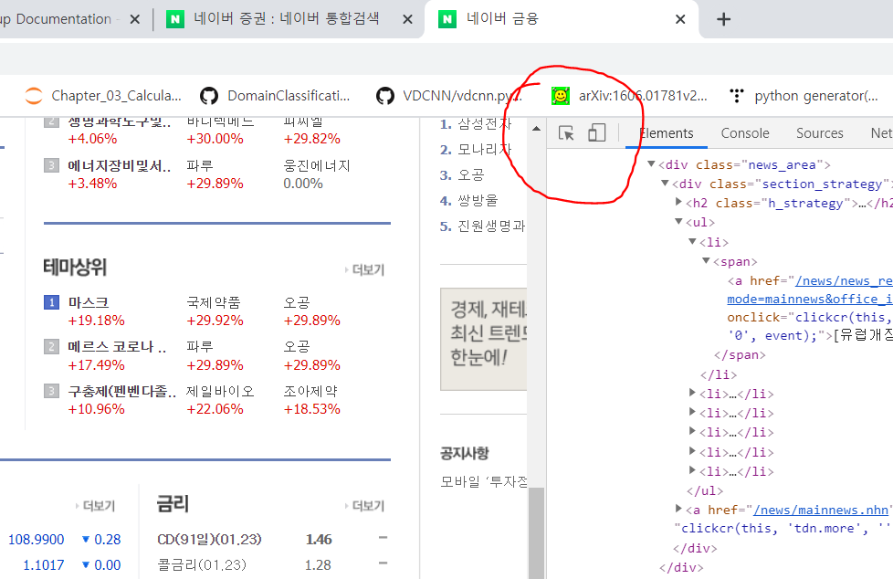Open 모나리자 in the ranking list
This screenshot has width=893, height=579.
coord(485,149)
